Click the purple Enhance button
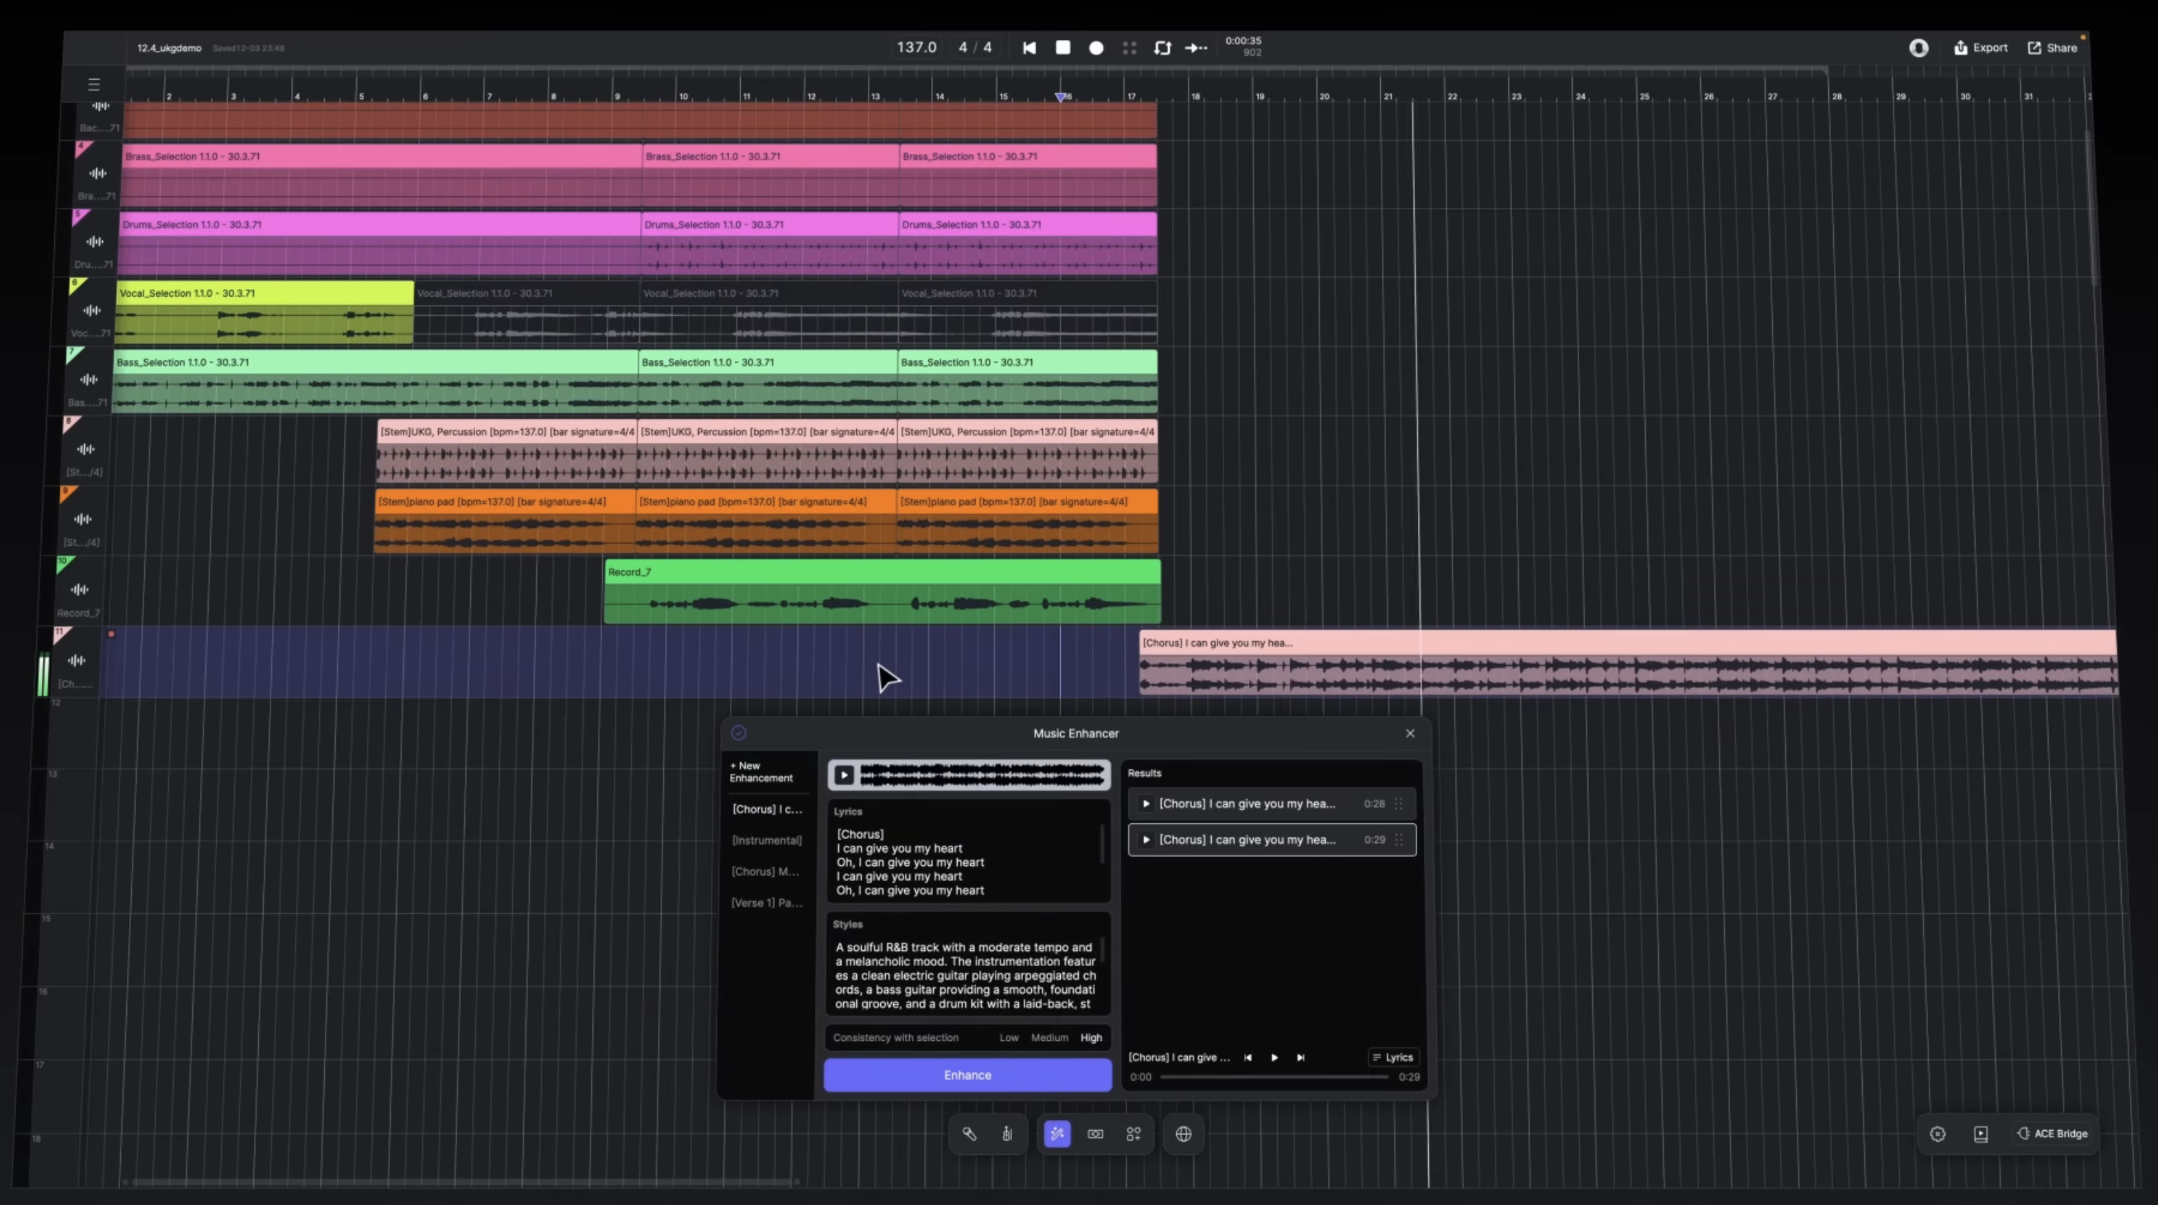2158x1205 pixels. (x=967, y=1075)
